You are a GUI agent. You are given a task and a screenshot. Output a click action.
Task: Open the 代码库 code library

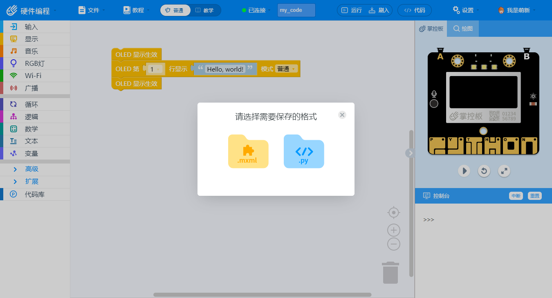point(35,195)
